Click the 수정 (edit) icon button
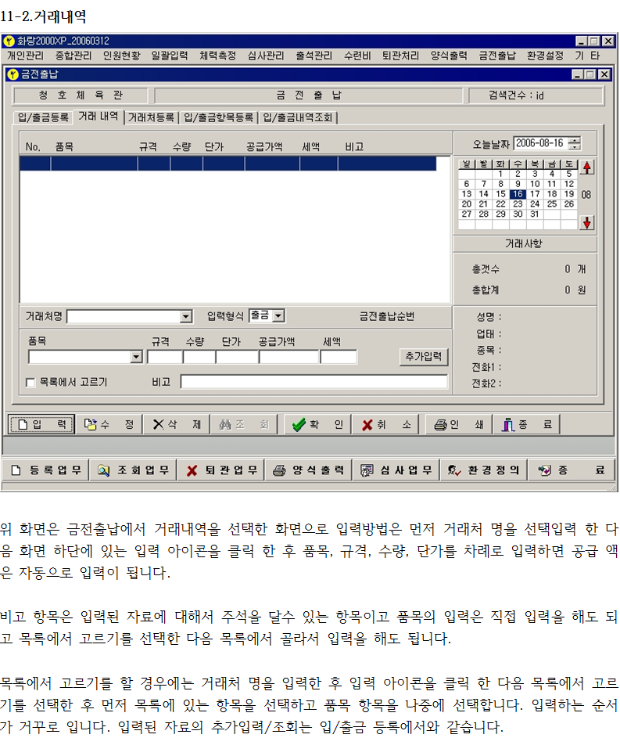 pos(108,424)
